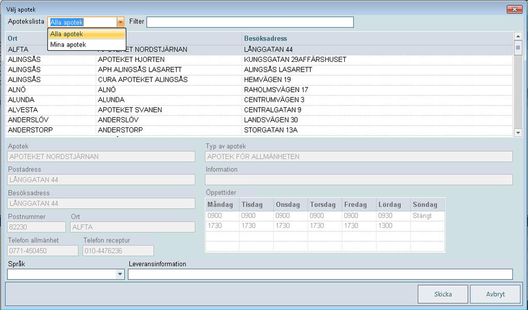528x310 pixels.
Task: Click KUNGSGATAN 29AFFÄRSHUSET address
Action: (x=295, y=60)
